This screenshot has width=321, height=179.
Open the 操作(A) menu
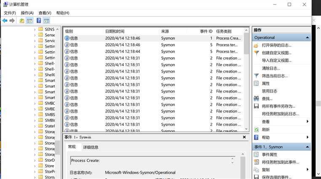click(27, 13)
